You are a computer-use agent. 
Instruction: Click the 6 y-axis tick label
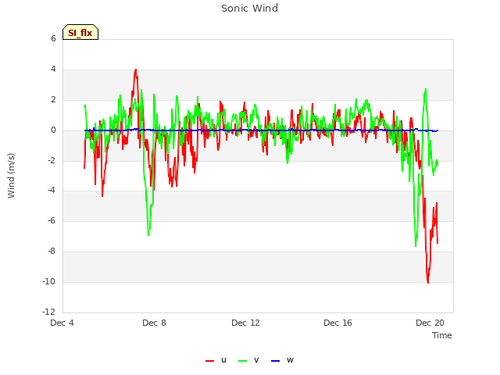53,38
